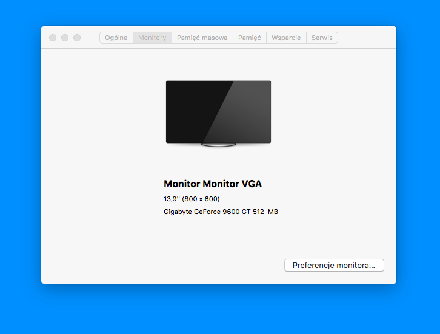Click the large monitor display icon
This screenshot has height=334, width=440.
[218, 113]
